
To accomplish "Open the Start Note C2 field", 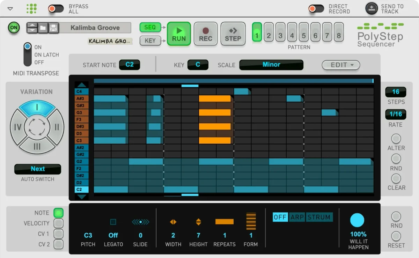I will point(130,65).
